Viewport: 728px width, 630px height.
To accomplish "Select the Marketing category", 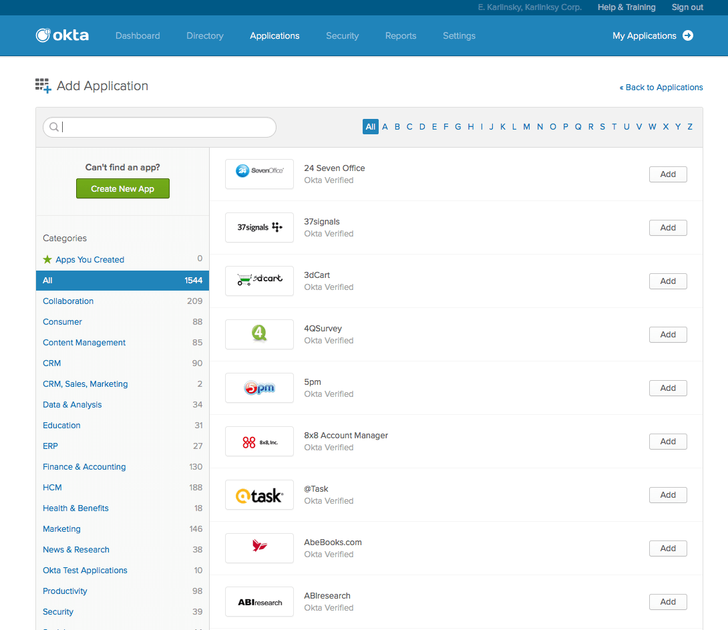I will (123, 529).
